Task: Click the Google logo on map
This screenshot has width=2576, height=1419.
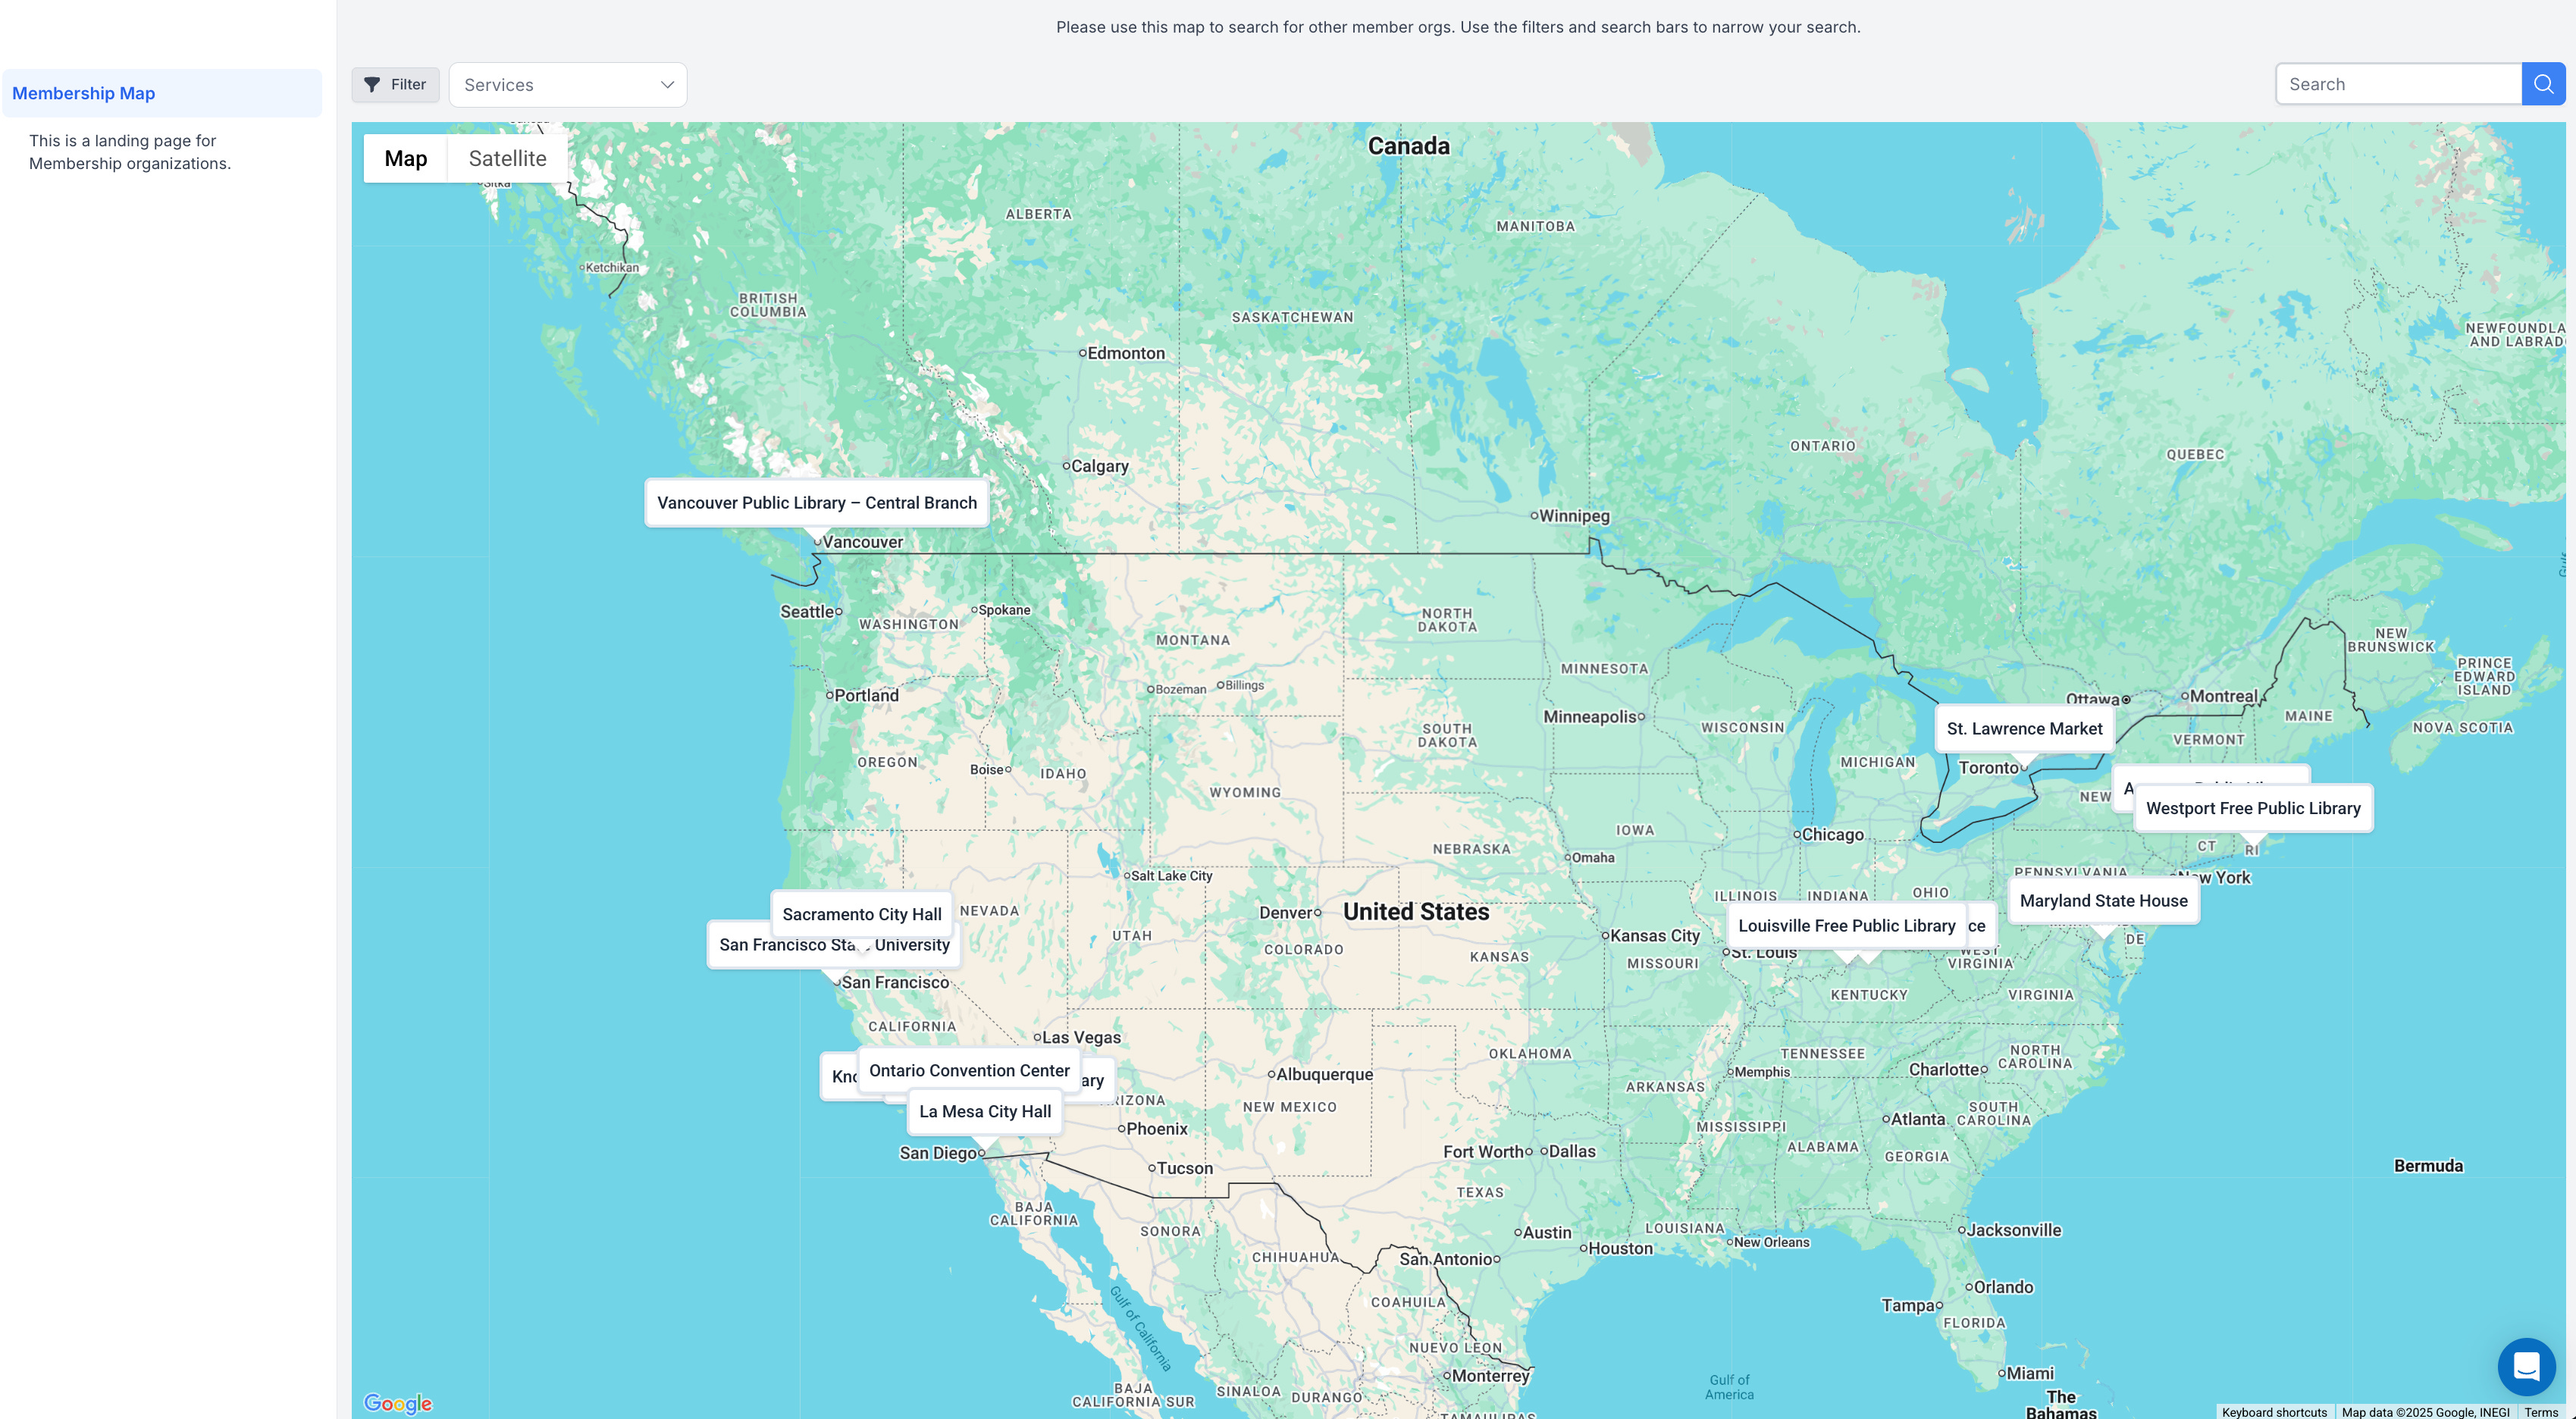Action: pos(397,1403)
